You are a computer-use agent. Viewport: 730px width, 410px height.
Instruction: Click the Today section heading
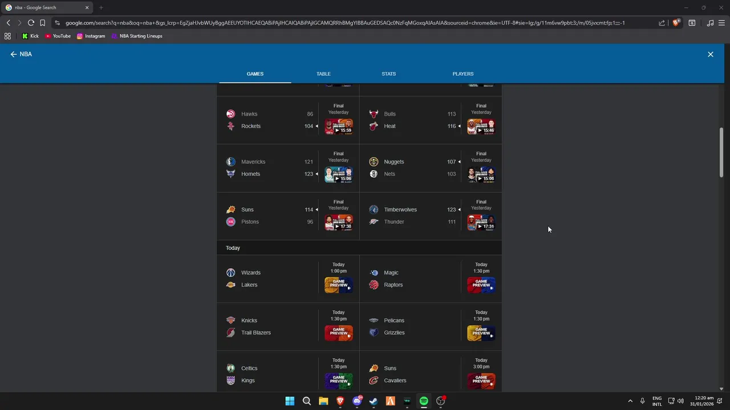tap(233, 248)
